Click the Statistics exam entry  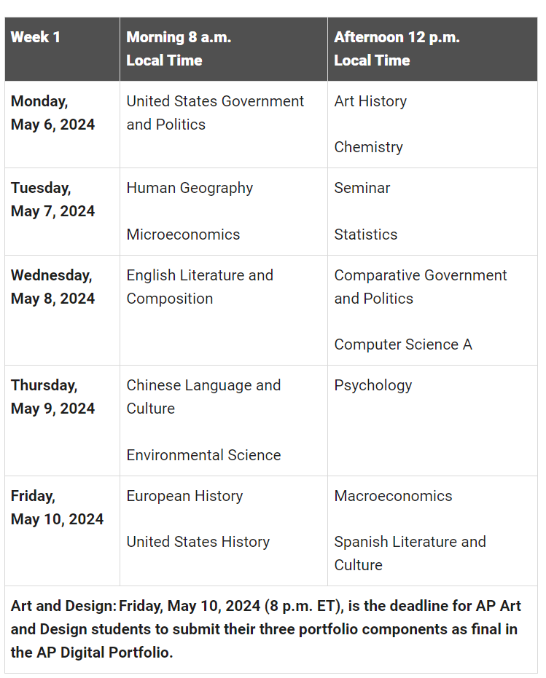click(366, 234)
